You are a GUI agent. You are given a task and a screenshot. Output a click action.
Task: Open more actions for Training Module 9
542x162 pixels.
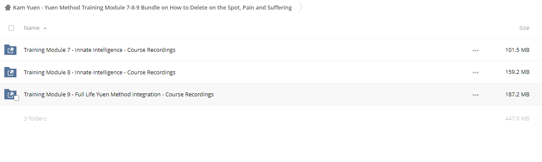click(476, 95)
